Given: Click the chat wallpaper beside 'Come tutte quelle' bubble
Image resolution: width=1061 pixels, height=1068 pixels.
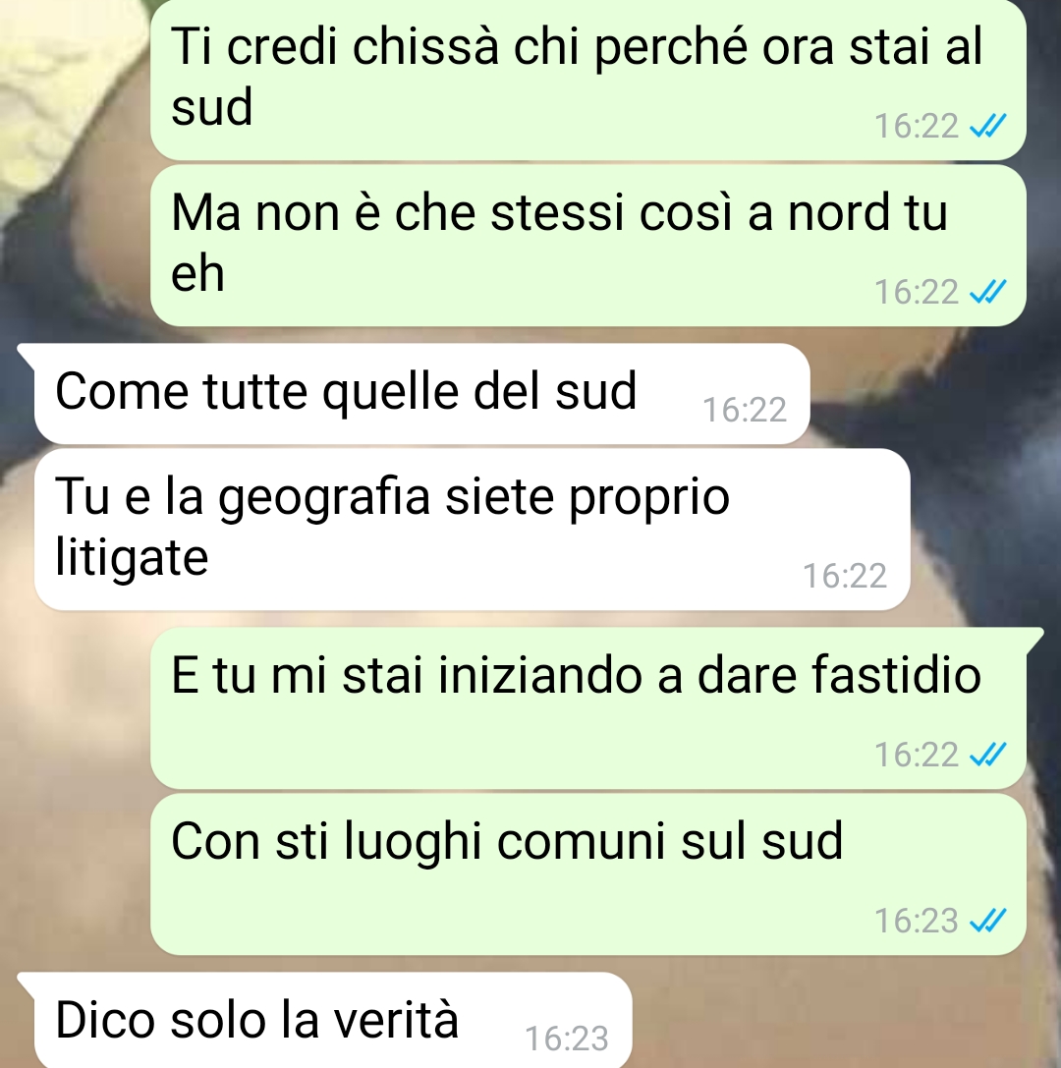Looking at the screenshot, I should (x=933, y=395).
